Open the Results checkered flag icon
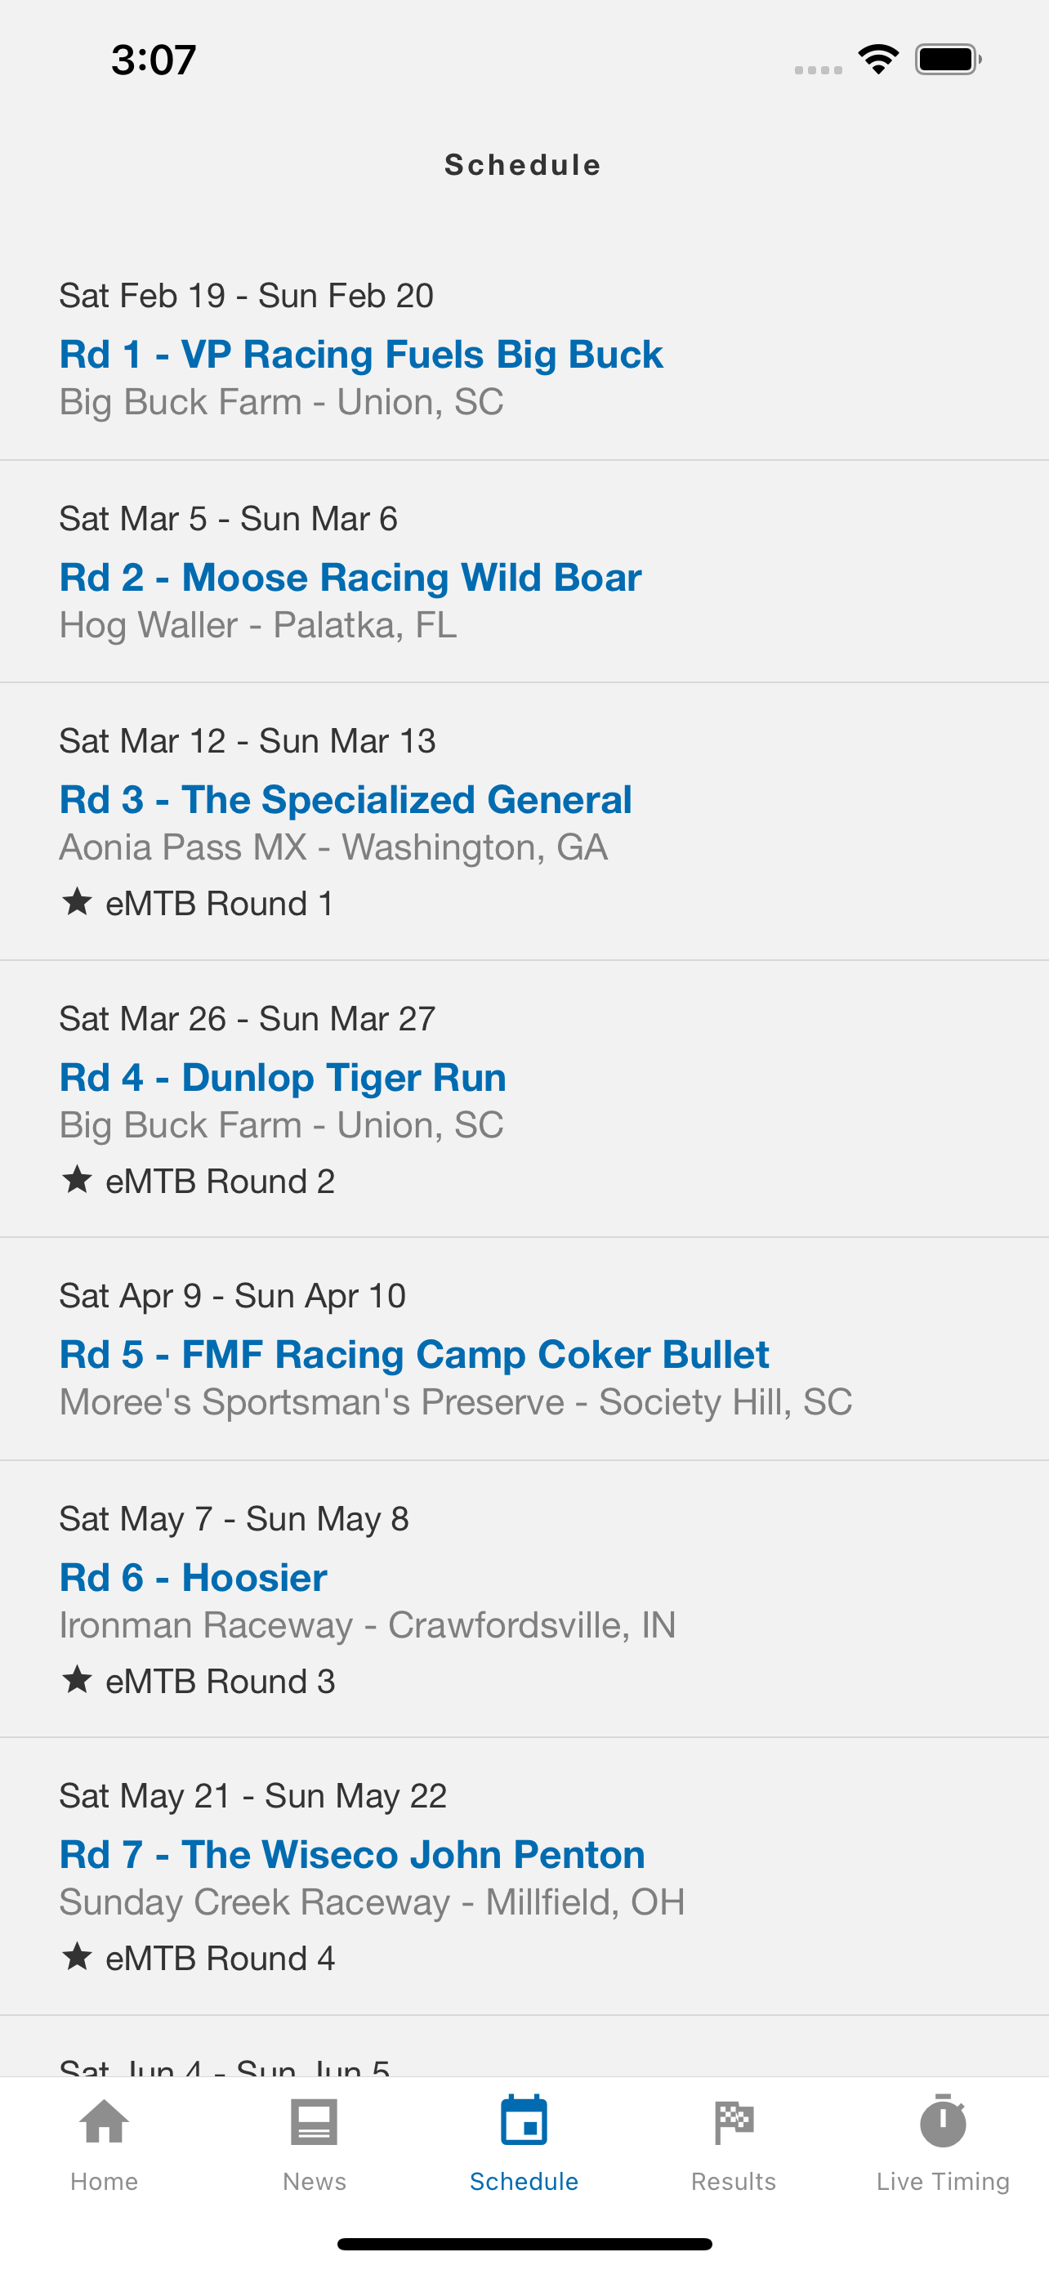Image resolution: width=1049 pixels, height=2270 pixels. [x=733, y=2122]
